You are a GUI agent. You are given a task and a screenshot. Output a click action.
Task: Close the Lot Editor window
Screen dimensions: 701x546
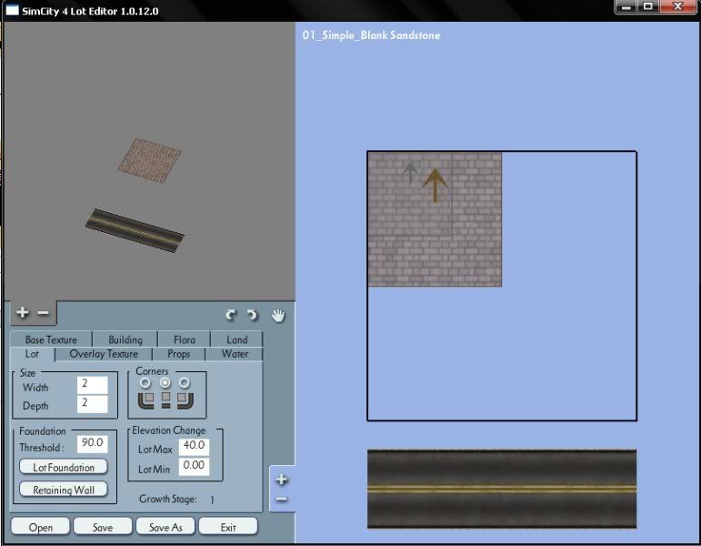[x=677, y=6]
